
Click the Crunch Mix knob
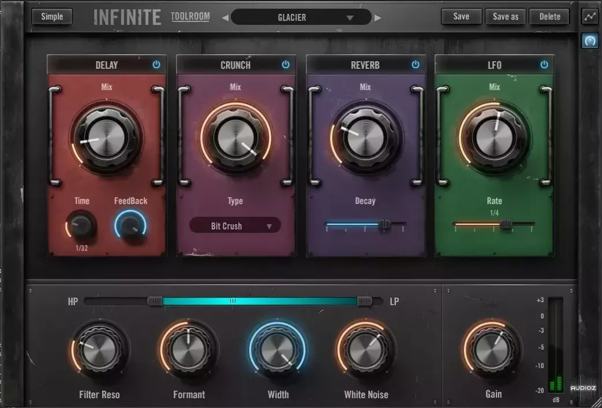tap(235, 137)
